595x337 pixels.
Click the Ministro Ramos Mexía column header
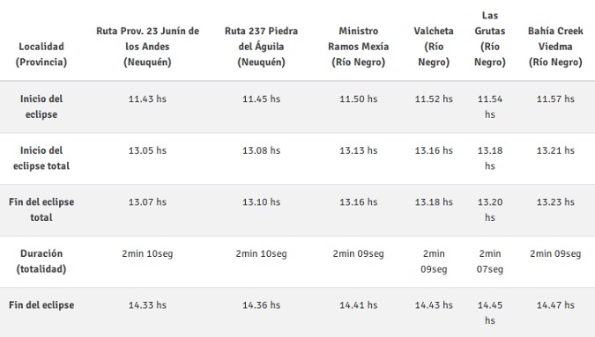point(358,47)
